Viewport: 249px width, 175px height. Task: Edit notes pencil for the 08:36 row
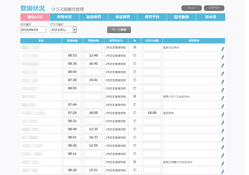click(222, 66)
